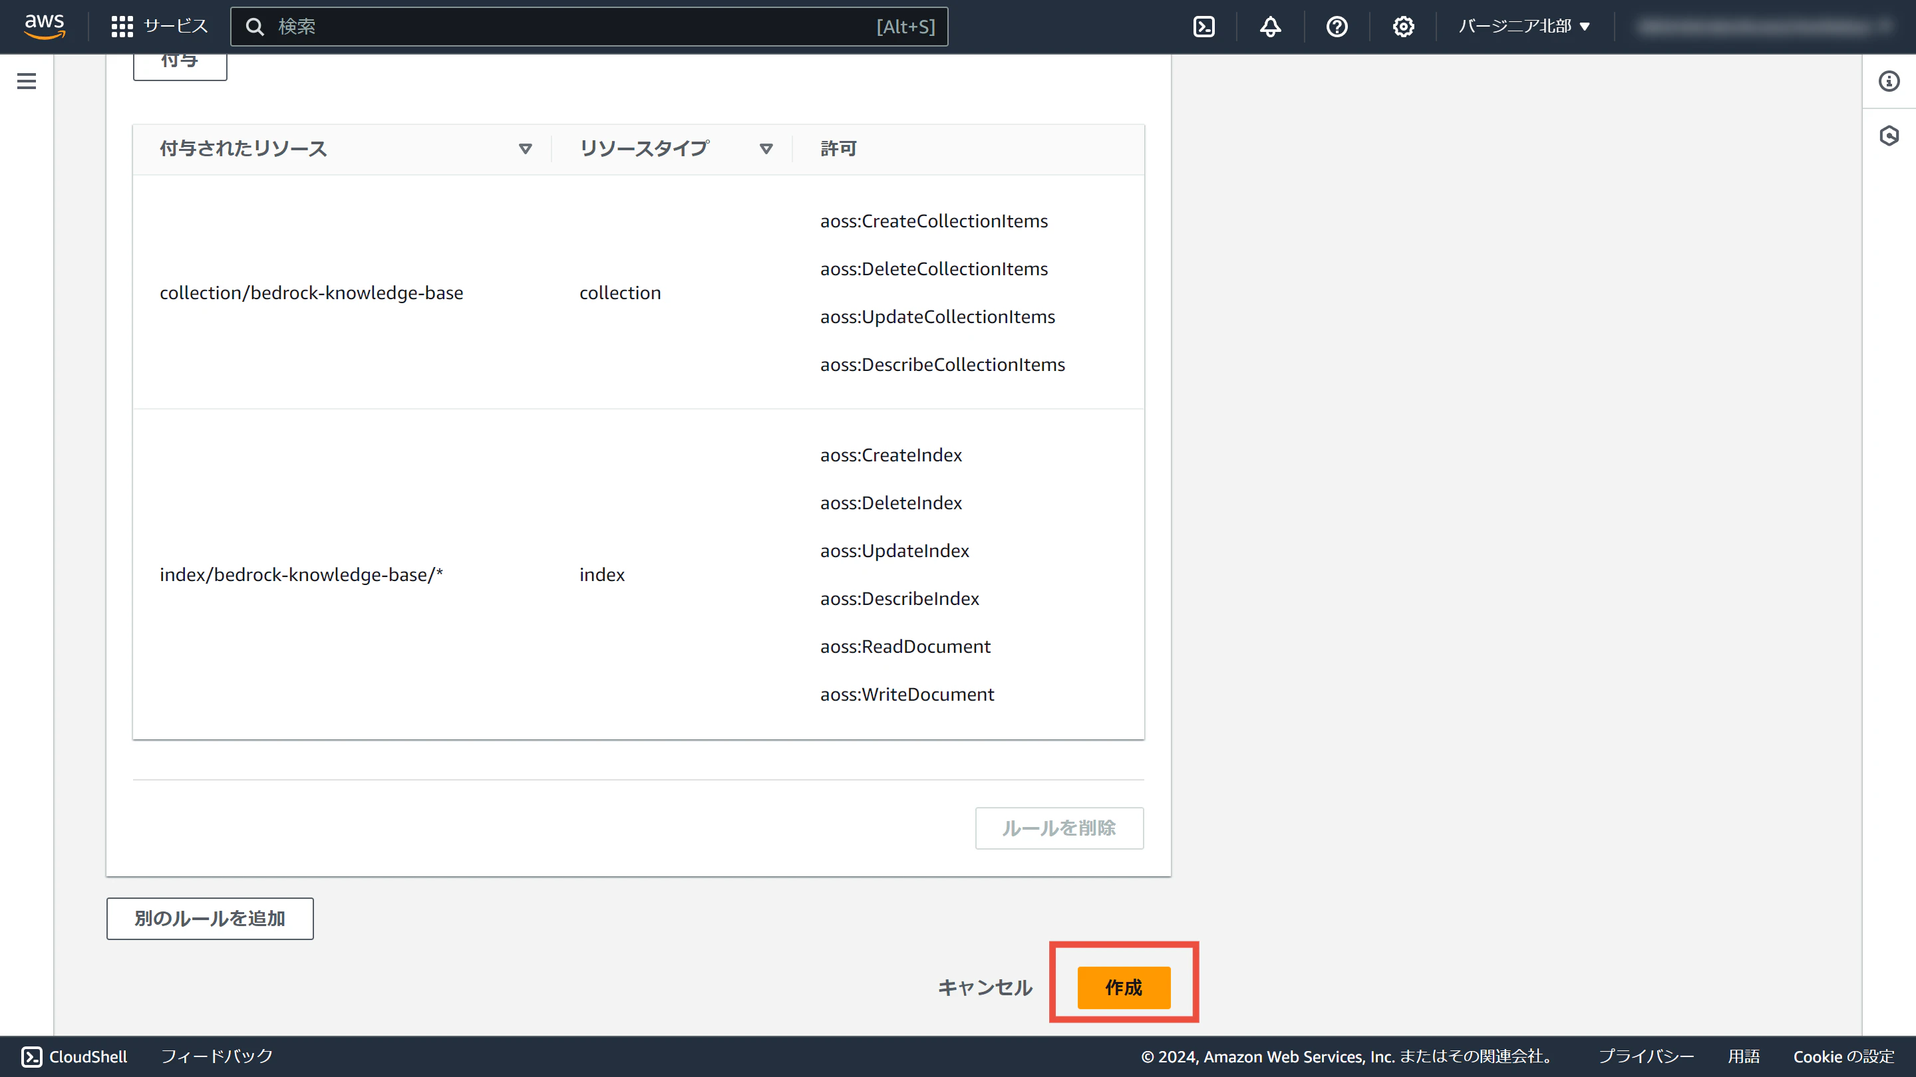Open プライバシー link in footer

tap(1646, 1056)
